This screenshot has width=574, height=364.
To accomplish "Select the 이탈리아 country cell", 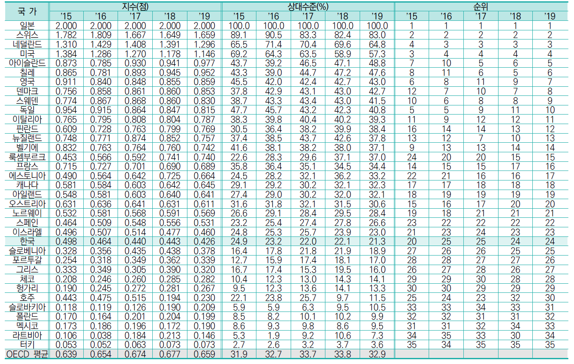I will [x=27, y=120].
